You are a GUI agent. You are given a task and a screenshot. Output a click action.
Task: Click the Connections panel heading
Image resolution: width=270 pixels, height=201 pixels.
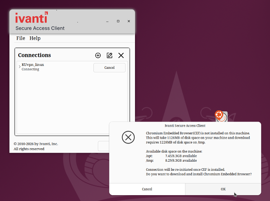coord(34,55)
